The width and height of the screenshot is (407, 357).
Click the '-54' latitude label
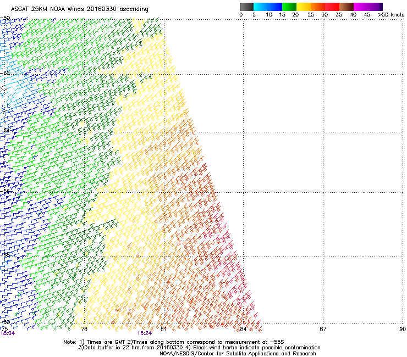(x=5, y=130)
